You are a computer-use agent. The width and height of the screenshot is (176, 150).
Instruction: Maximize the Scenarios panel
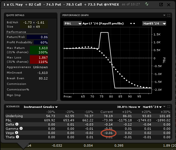tap(169, 107)
